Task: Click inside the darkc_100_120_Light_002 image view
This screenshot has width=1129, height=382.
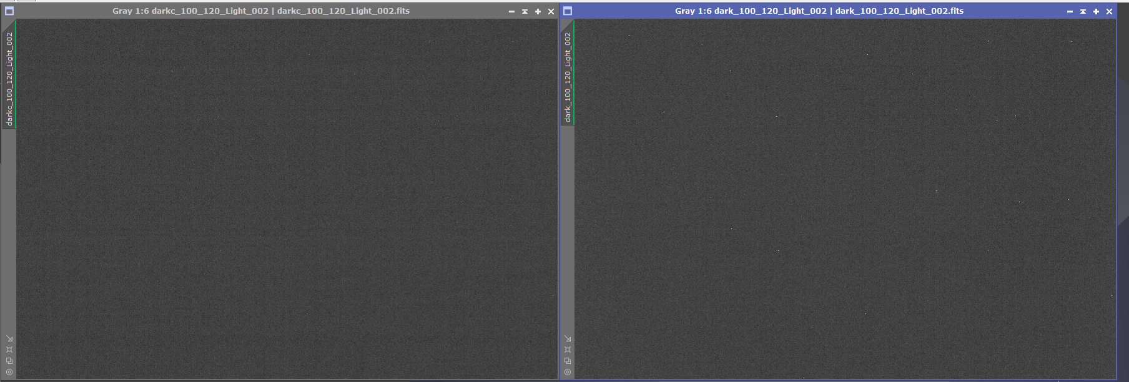Action: 287,198
